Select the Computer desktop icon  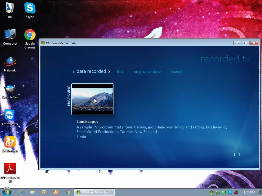[10, 37]
